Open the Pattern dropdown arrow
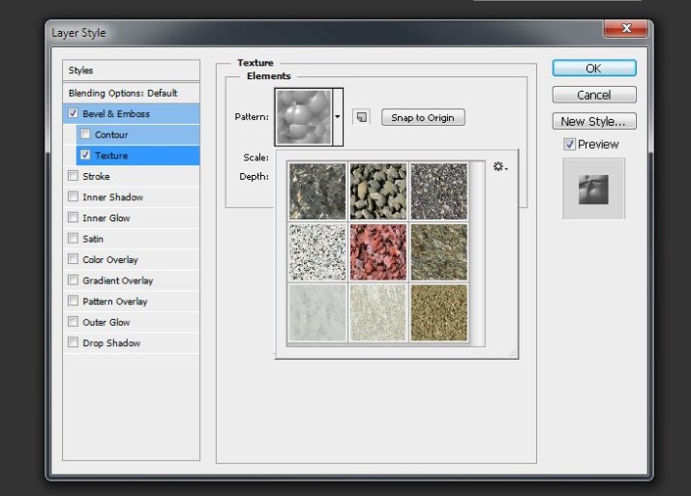Image resolution: width=691 pixels, height=496 pixels. click(338, 117)
